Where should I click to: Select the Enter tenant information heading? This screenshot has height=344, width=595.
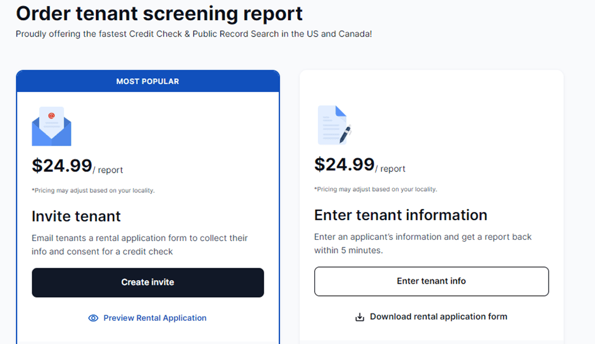pyautogui.click(x=400, y=215)
